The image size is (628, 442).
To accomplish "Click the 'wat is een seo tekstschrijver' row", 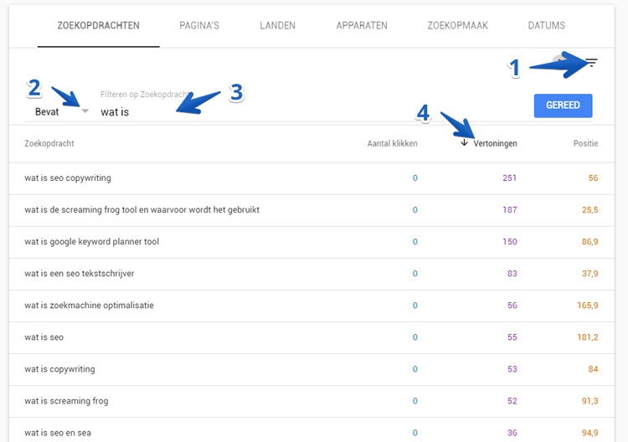I will pyautogui.click(x=311, y=274).
